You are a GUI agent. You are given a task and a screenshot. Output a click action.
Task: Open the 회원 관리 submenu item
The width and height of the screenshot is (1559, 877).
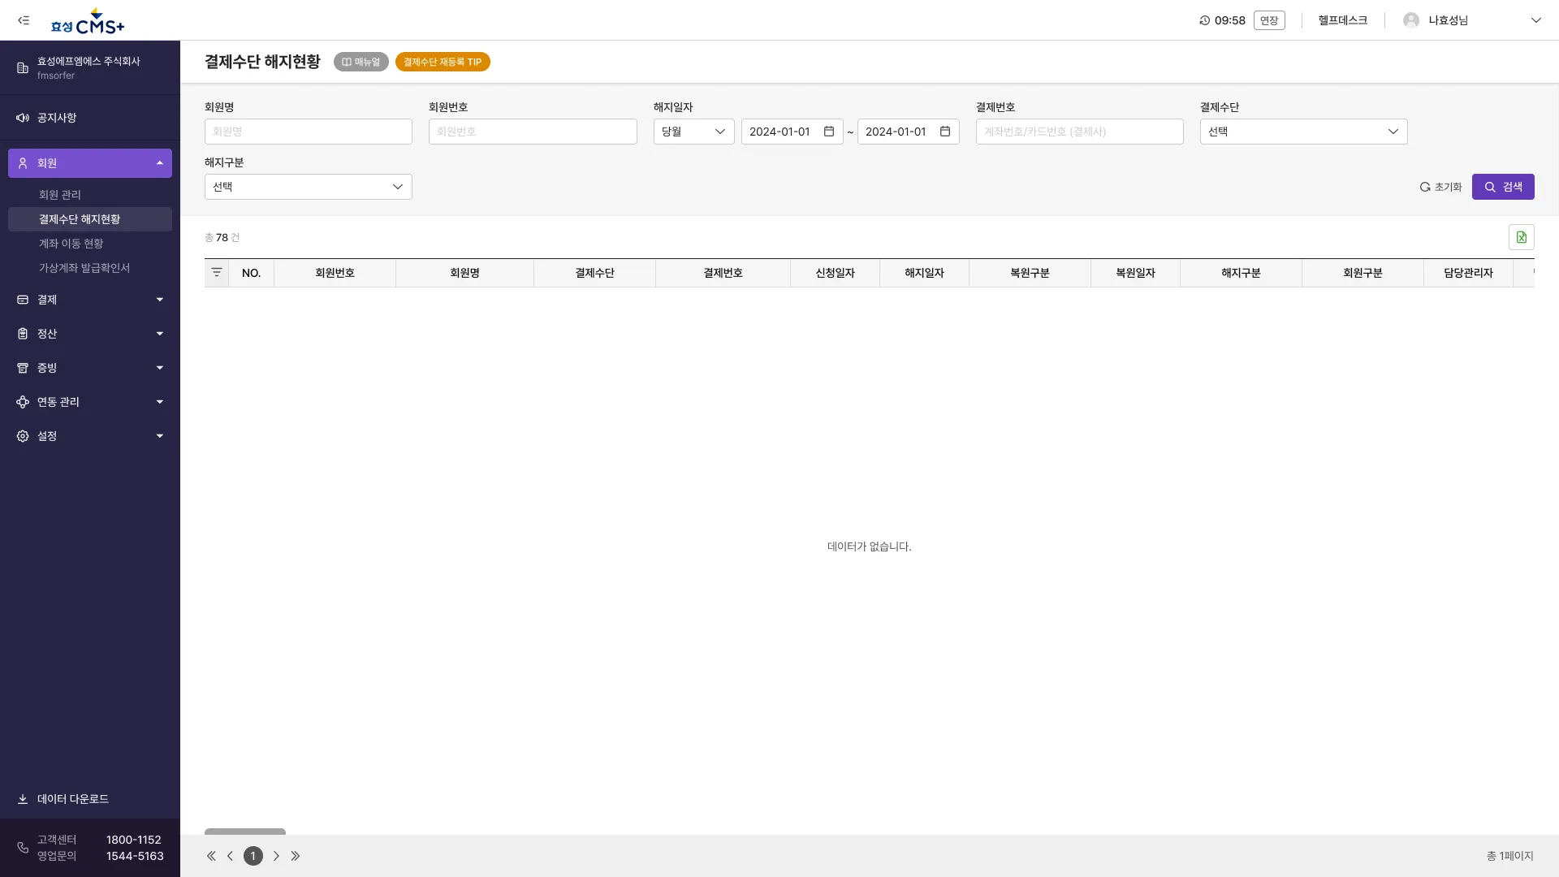click(60, 195)
